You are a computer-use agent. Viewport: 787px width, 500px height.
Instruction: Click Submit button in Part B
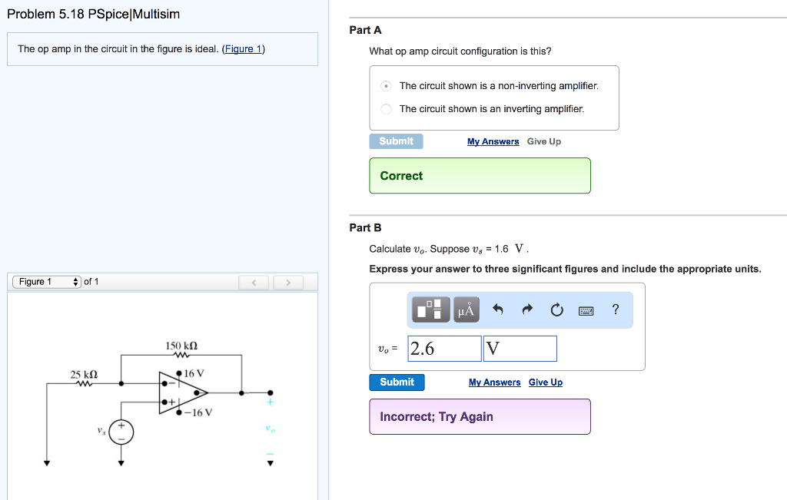point(397,382)
